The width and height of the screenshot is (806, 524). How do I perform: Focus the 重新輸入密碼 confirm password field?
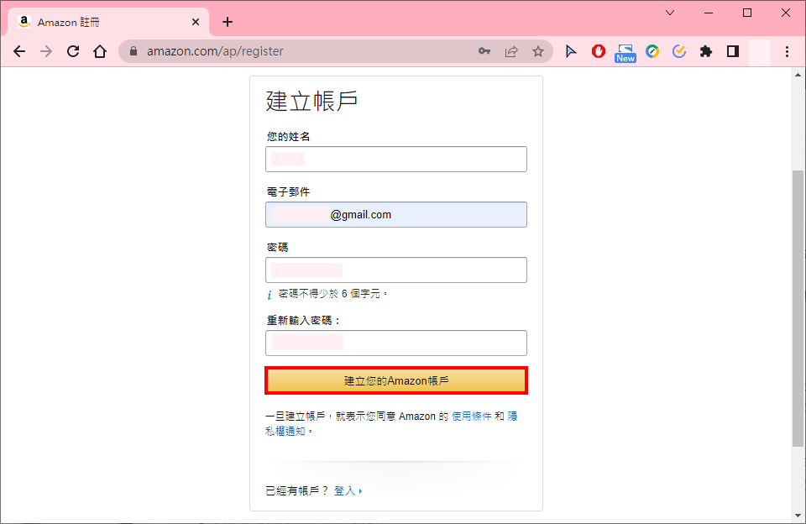(395, 343)
